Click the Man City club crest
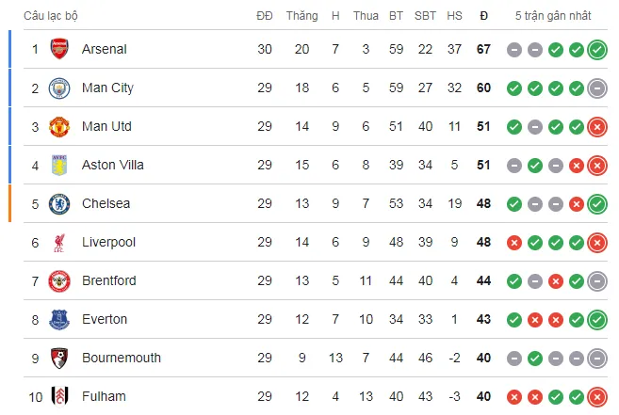 59,88
